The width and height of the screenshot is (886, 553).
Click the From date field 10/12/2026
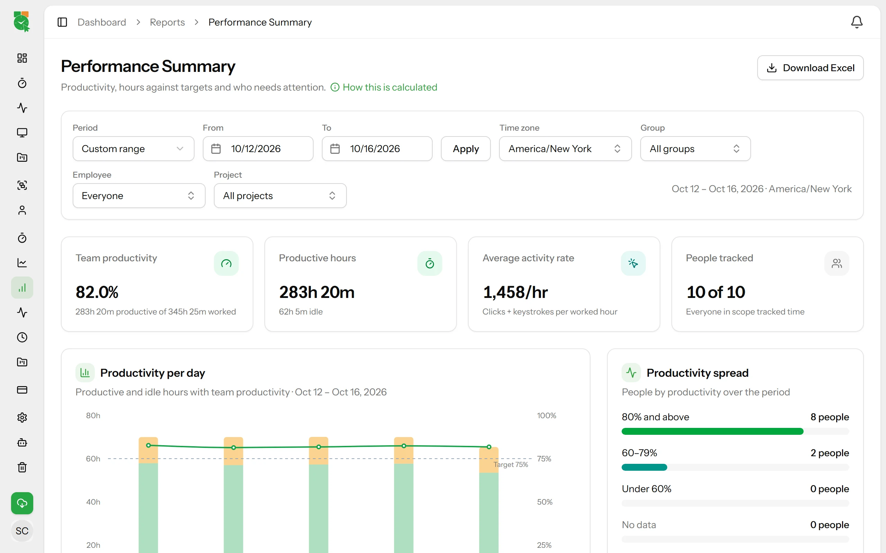coord(258,149)
